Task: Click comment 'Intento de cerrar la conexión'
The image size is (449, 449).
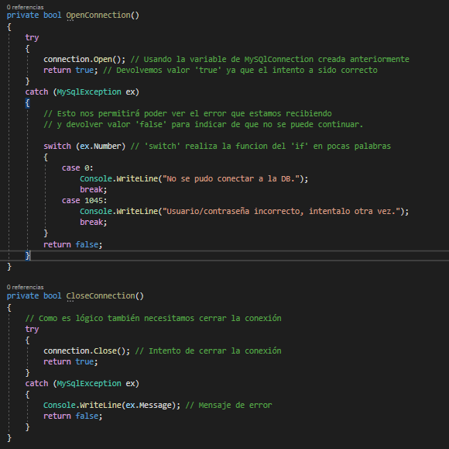Action: (208, 351)
